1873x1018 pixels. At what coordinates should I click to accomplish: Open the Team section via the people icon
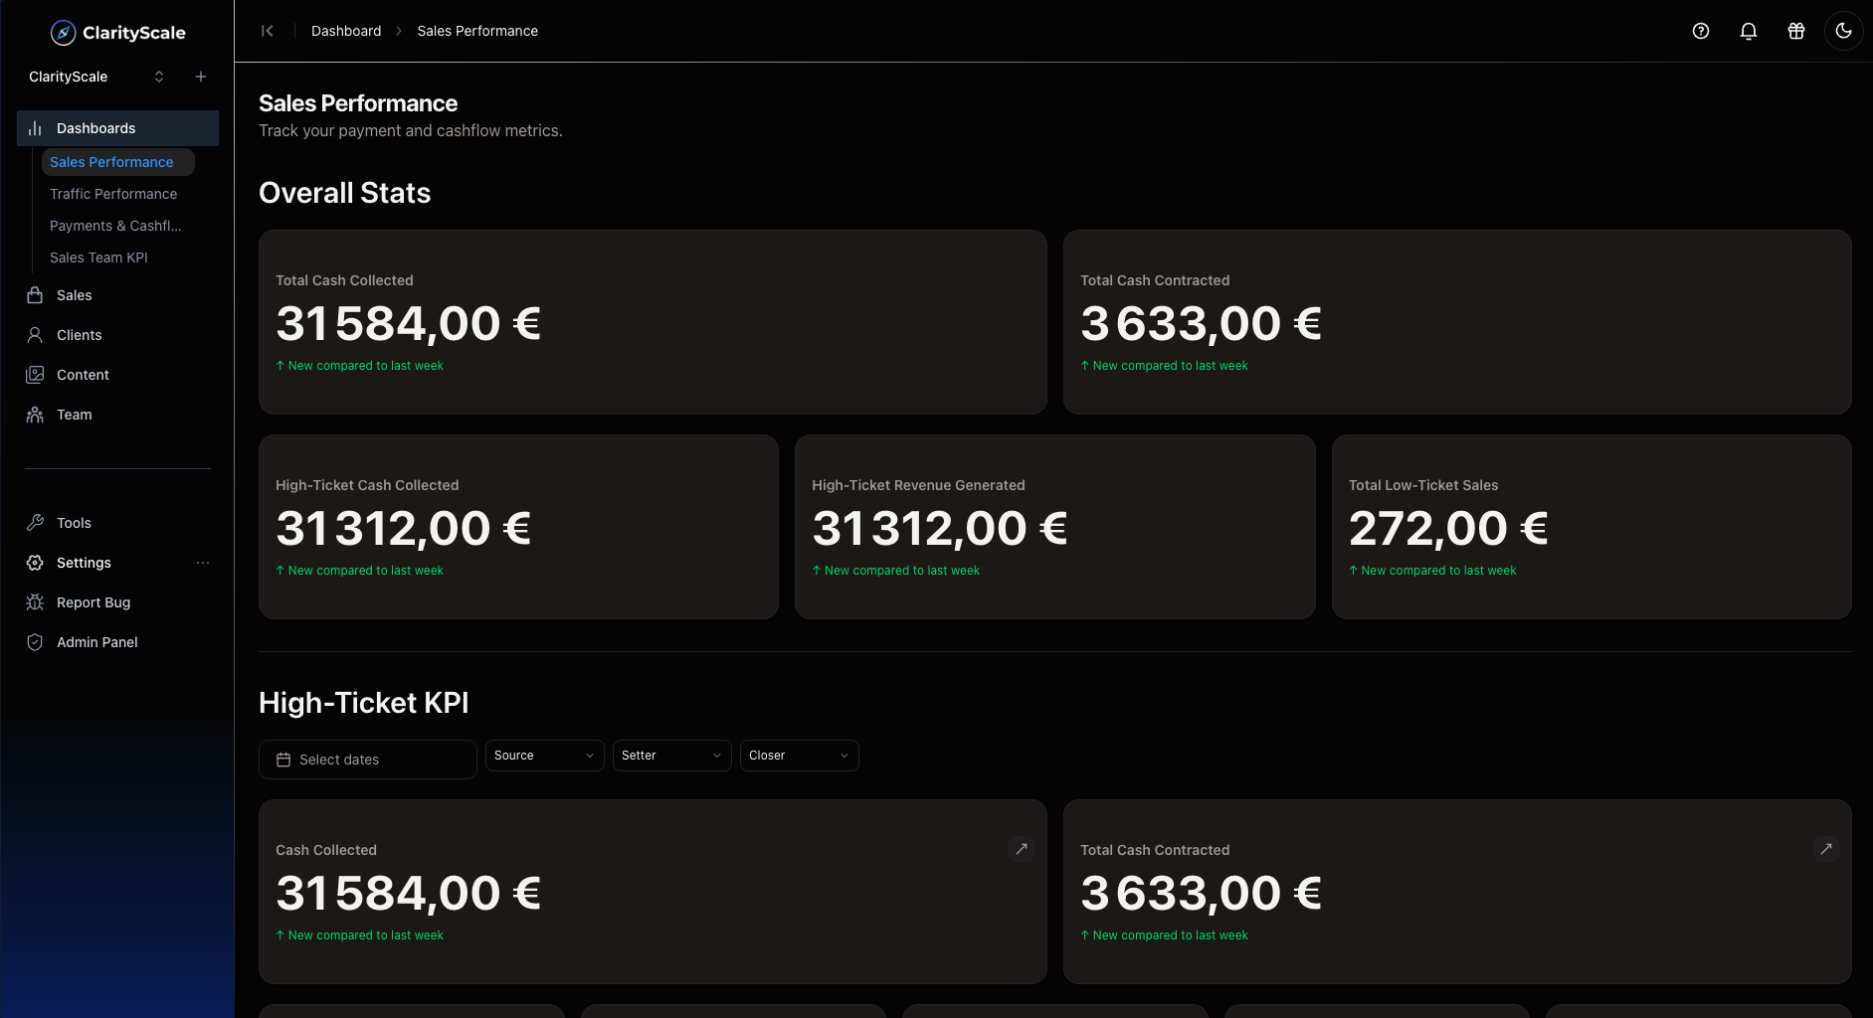pos(35,415)
